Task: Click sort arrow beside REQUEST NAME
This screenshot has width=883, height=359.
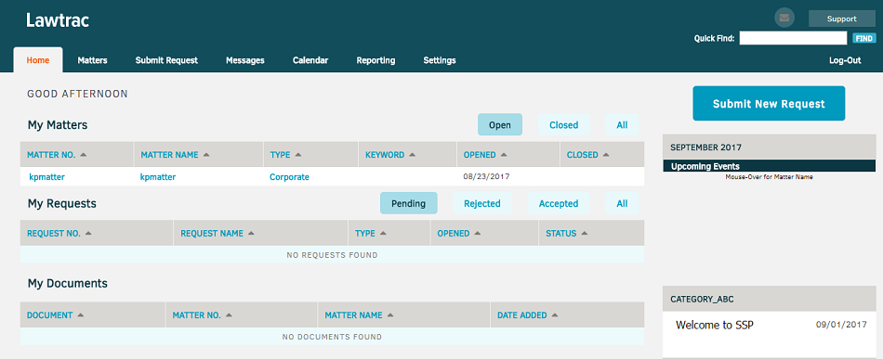Action: point(251,233)
